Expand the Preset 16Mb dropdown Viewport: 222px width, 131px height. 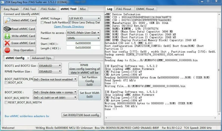83,38
